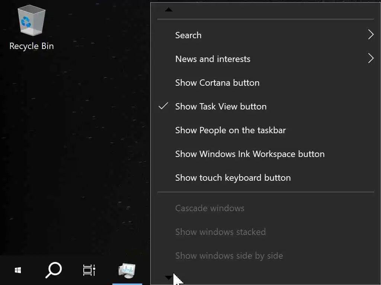Open the News and interests submenu
Screen dimensions: 381x285
266,59
